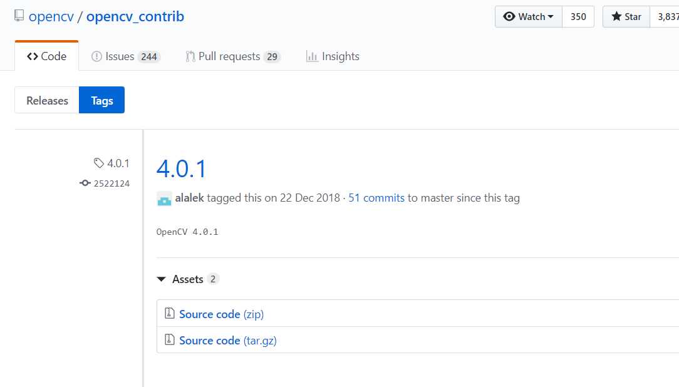Open commit 2522124
This screenshot has width=679, height=387.
coord(111,183)
